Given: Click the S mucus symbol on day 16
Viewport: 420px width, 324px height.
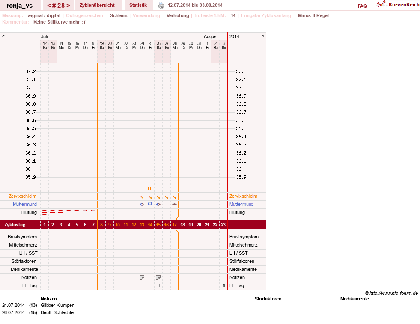Looking at the screenshot, I should pos(167,197).
